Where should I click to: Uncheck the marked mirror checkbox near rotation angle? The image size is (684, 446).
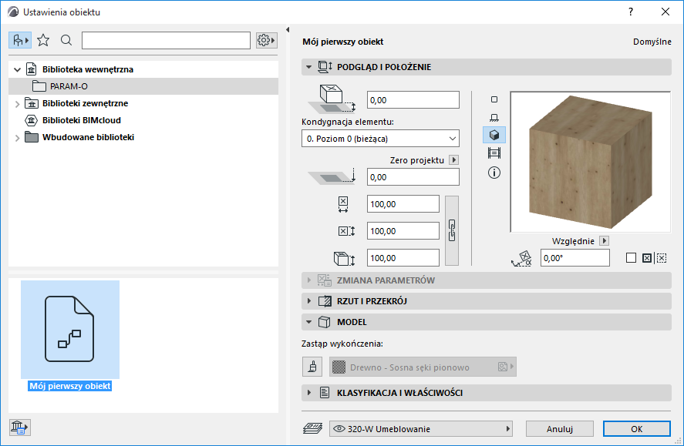pyautogui.click(x=646, y=258)
